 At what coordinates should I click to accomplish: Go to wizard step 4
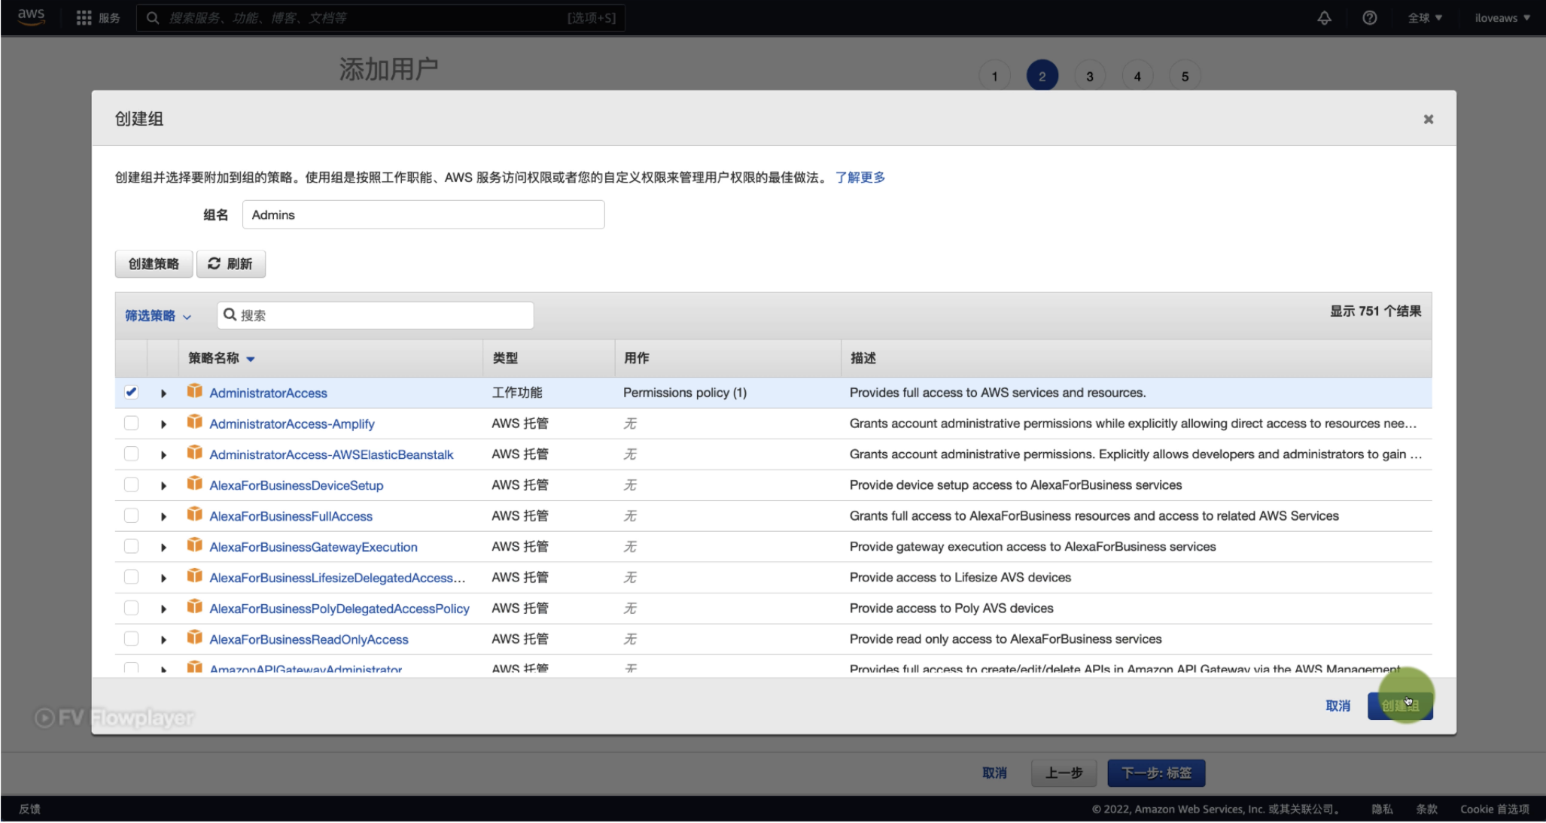[1137, 76]
